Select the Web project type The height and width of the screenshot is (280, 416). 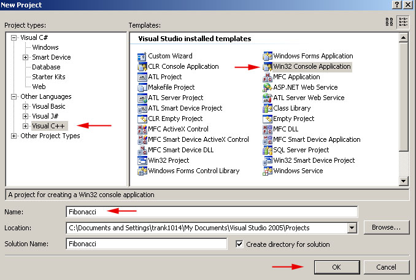[x=39, y=87]
